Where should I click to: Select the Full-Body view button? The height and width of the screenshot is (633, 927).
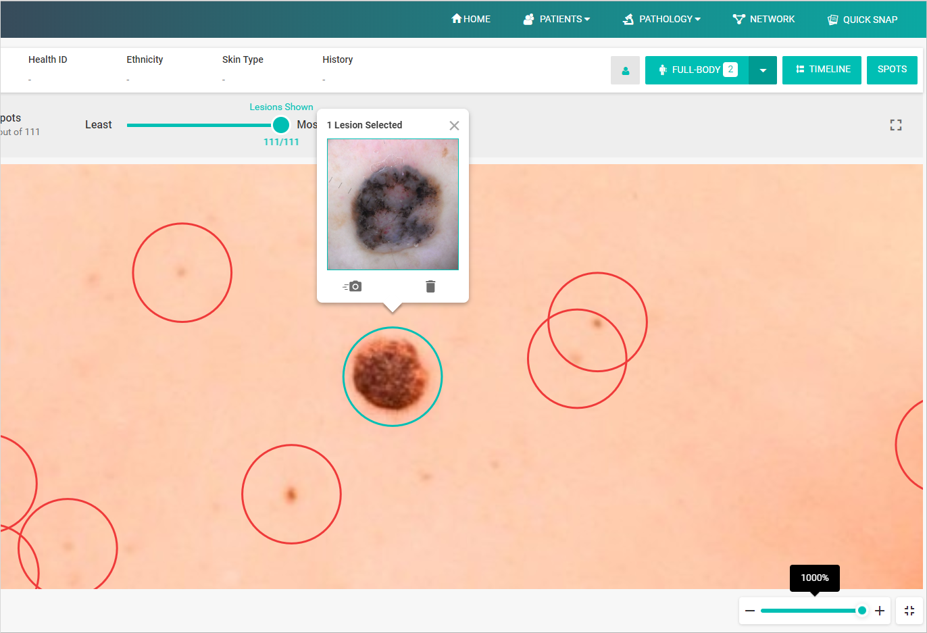click(x=697, y=70)
